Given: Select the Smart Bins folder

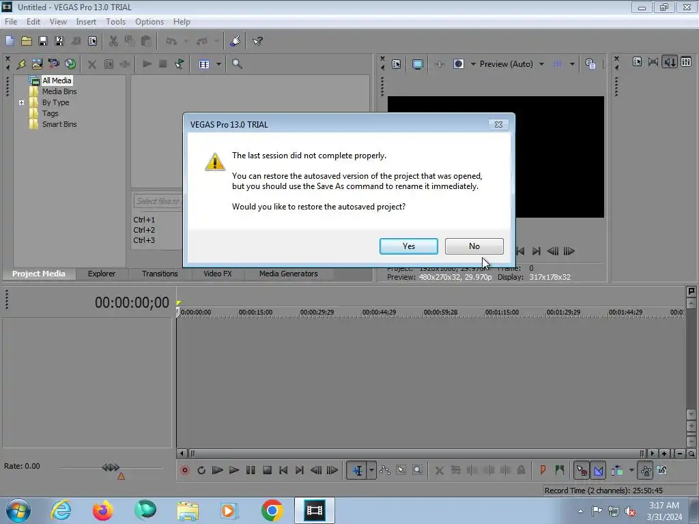Looking at the screenshot, I should coord(59,124).
